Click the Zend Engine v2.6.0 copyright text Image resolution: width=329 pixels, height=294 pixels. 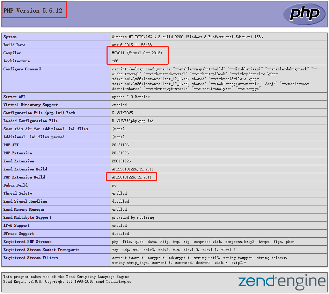pos(67,281)
